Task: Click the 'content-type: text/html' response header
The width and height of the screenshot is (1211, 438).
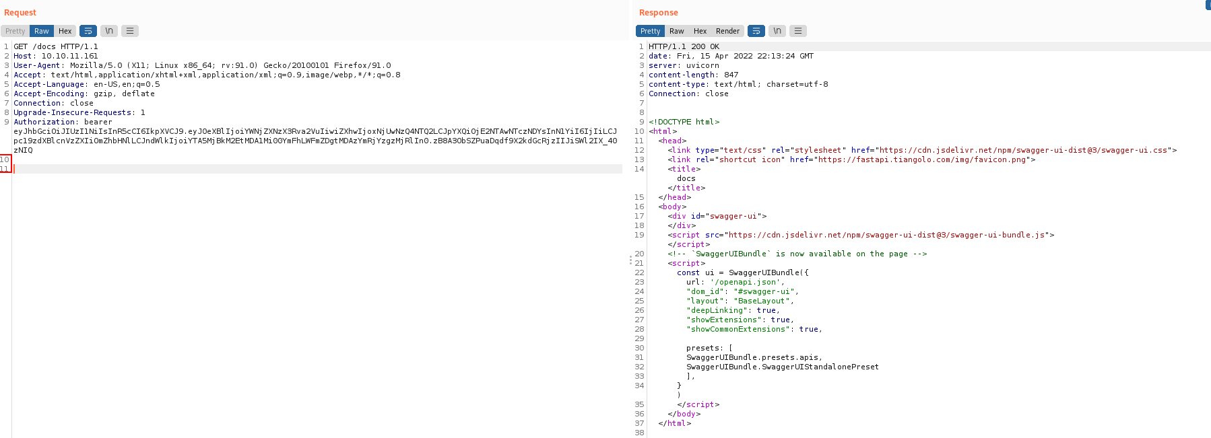Action: [738, 85]
